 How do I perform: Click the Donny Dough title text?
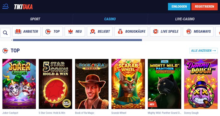coord(191,113)
